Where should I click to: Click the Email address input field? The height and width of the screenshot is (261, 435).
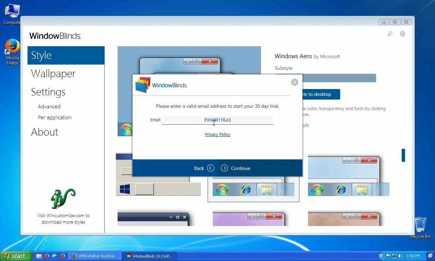tap(217, 120)
